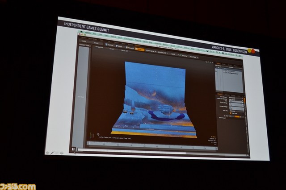The image size is (286, 190).
Task: Select the highlighted orange Up Axis option
Action: click(237, 117)
